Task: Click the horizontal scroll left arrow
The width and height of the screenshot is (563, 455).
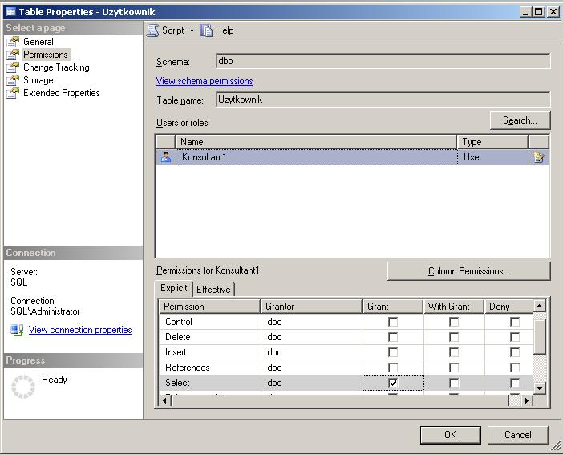Action: click(165, 400)
